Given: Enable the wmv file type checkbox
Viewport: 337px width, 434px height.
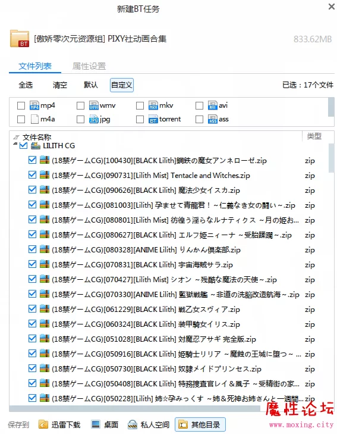Looking at the screenshot, I should click(x=80, y=105).
